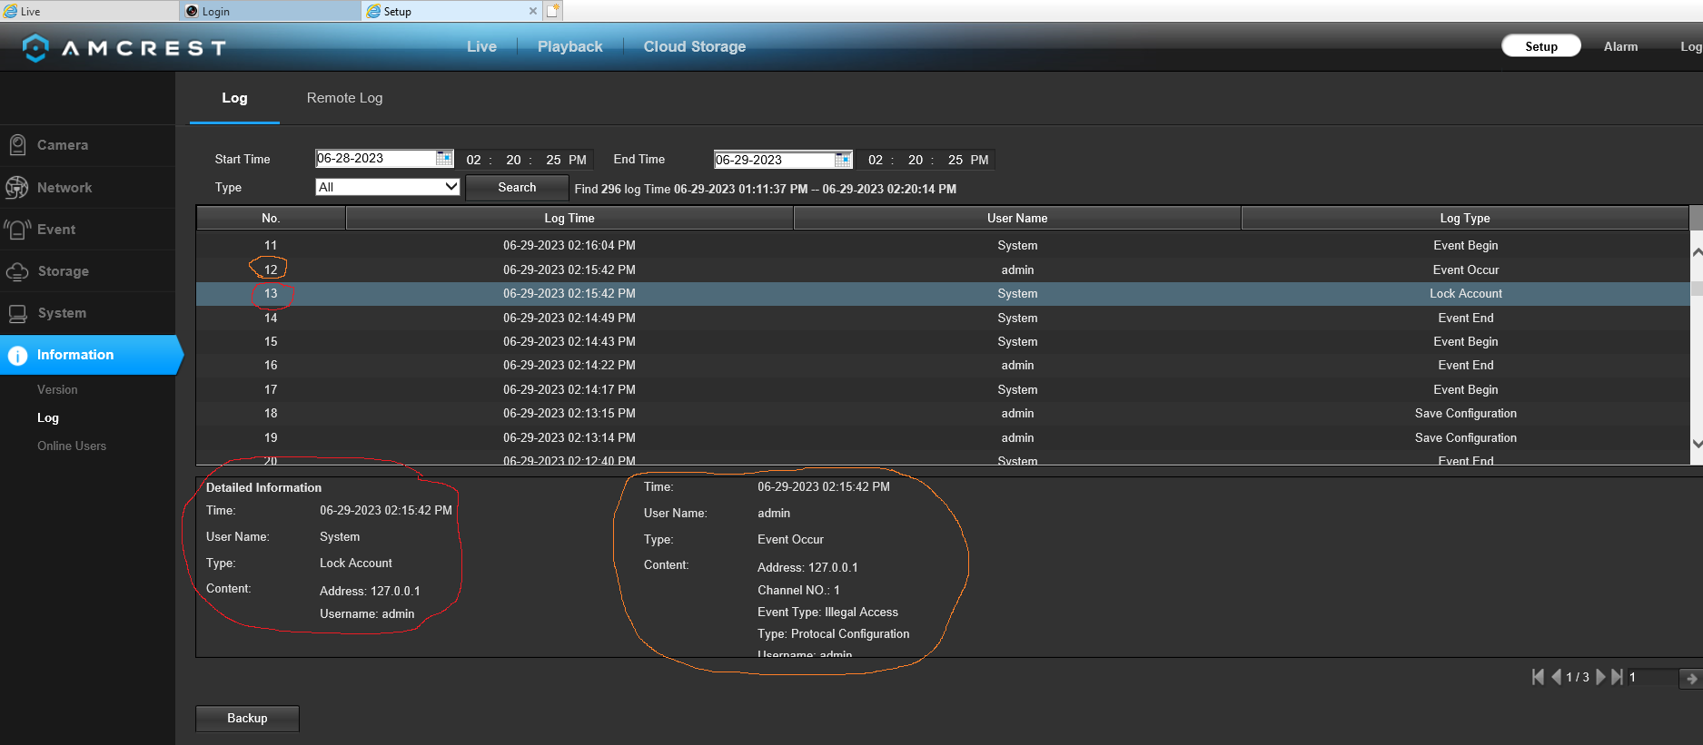Image resolution: width=1703 pixels, height=745 pixels.
Task: Select log row 12 Event Occur
Action: 942,270
